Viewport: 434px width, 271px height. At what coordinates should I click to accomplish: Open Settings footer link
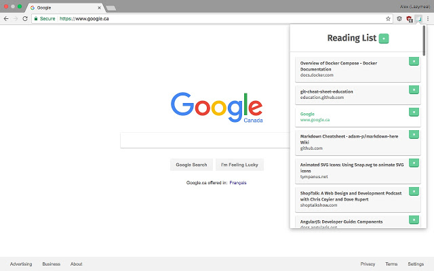[416, 264]
